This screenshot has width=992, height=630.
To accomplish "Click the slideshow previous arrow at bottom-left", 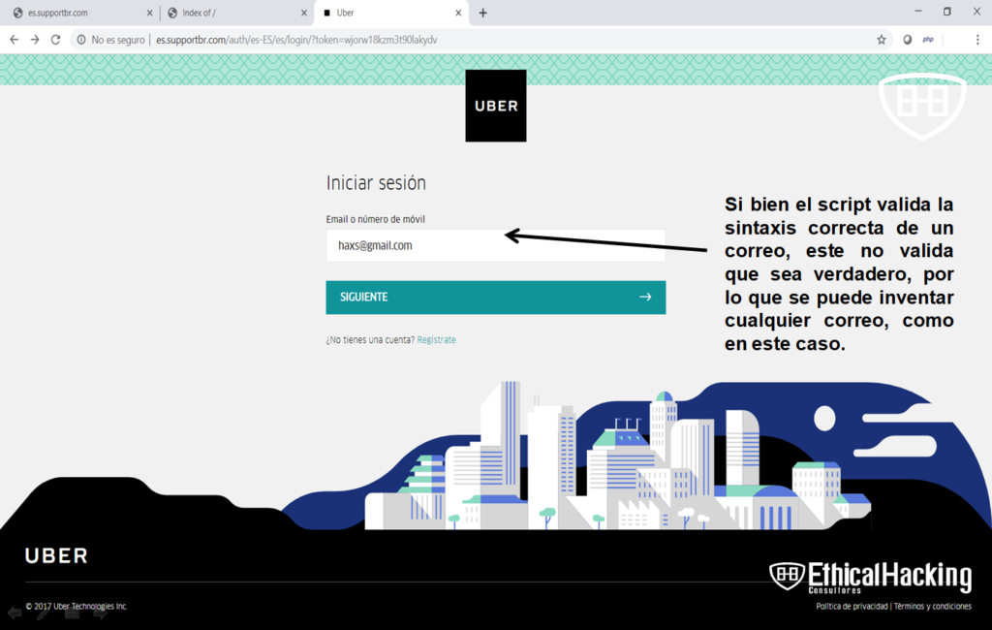I will tap(15, 613).
